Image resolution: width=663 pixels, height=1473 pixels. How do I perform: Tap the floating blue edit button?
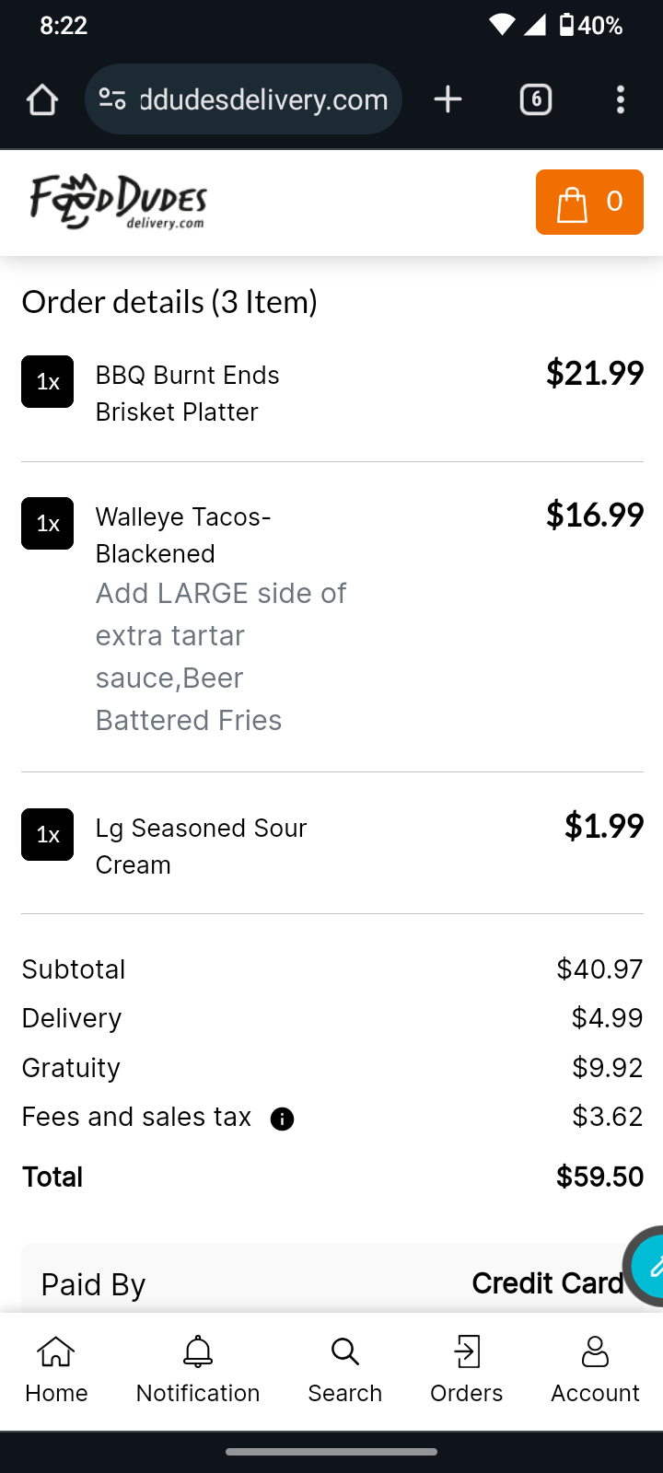coord(649,1267)
